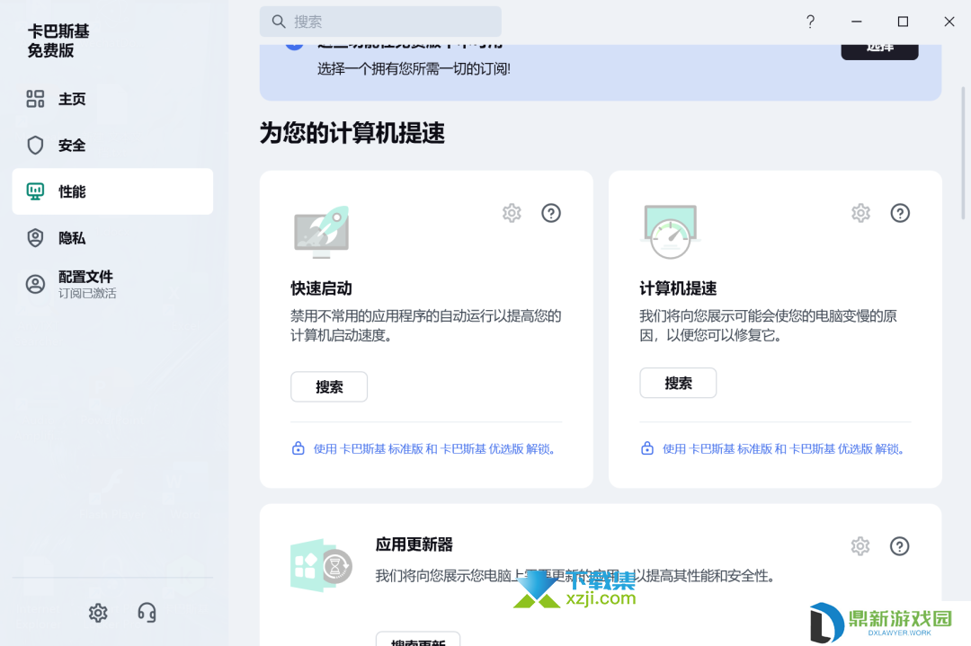Image resolution: width=971 pixels, height=646 pixels.
Task: Maximize the Kaspersky window
Action: click(903, 22)
